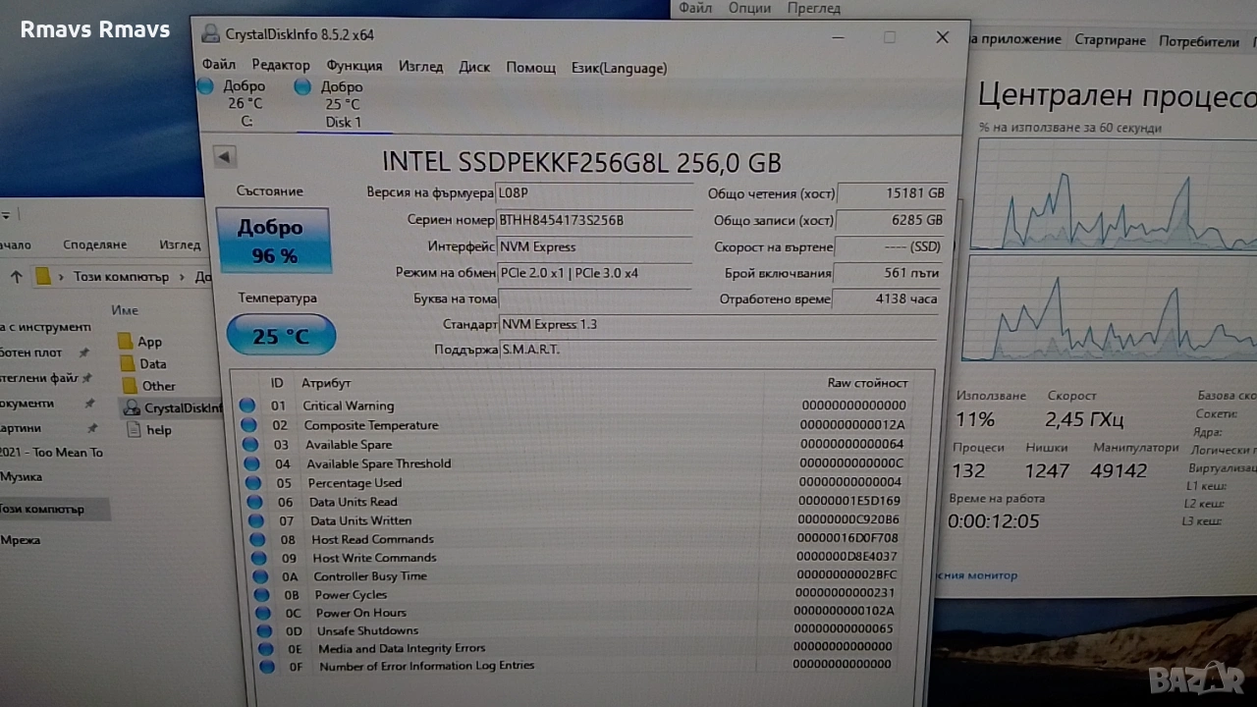Click the Critical Warning status orb
Viewport: 1257px width, 707px height.
[x=247, y=406]
